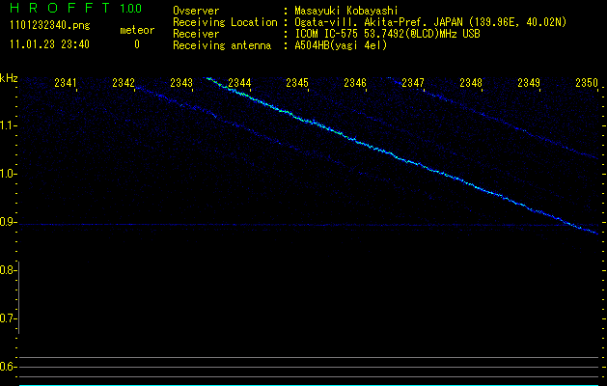This screenshot has width=607, height=386.
Task: Click the 0.6 kHz axis label
Action: 8,367
